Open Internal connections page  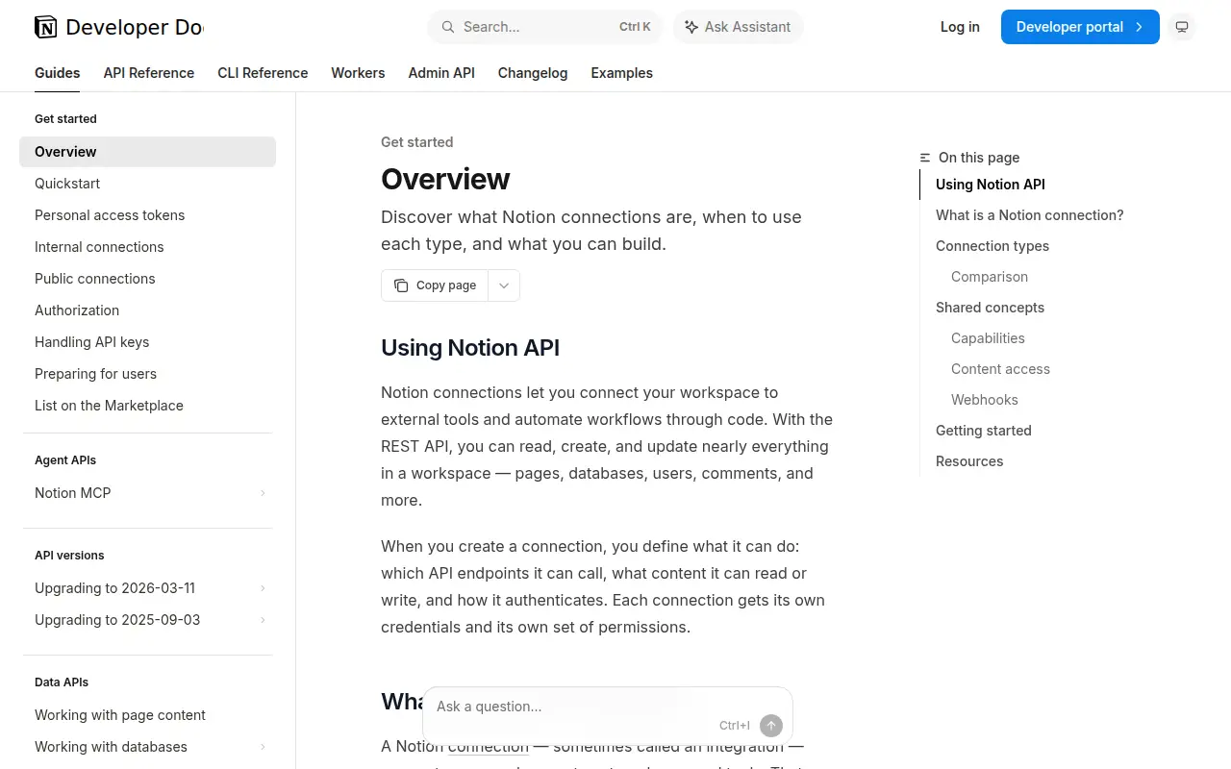147,247
